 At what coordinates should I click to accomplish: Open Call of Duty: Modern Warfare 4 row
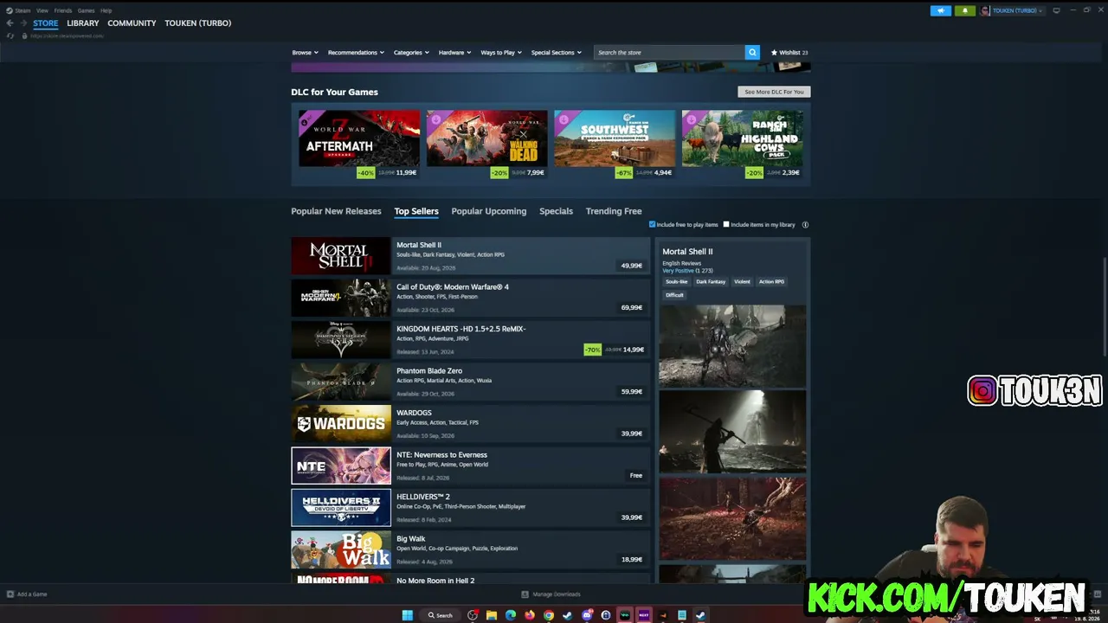(x=471, y=298)
